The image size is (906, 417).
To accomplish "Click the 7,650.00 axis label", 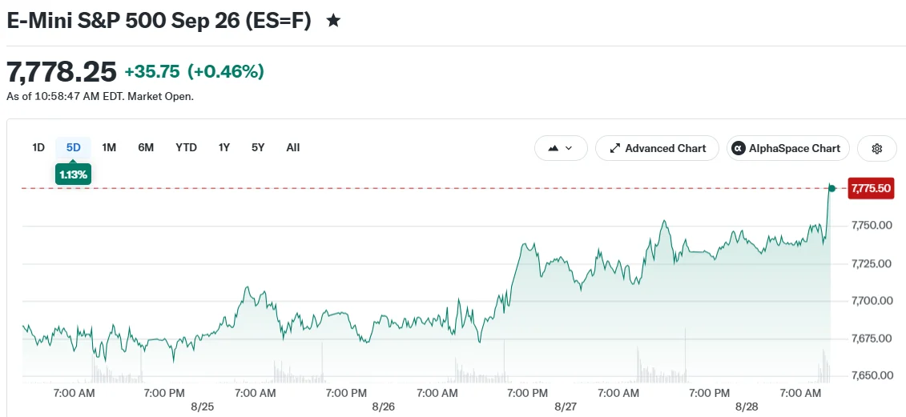I will click(872, 375).
